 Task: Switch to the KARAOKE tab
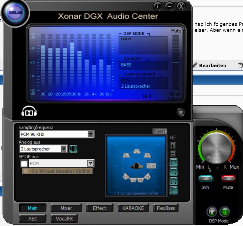[x=133, y=208]
